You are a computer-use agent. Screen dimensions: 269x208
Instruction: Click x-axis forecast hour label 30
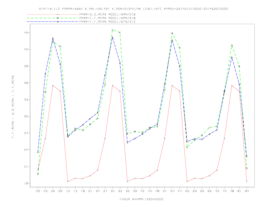point(112,191)
